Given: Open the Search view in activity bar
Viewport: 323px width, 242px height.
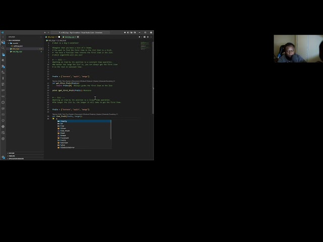Looking at the screenshot, I should (x=3, y=48).
